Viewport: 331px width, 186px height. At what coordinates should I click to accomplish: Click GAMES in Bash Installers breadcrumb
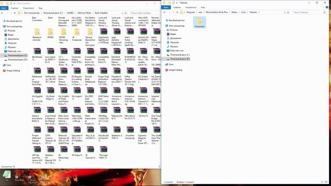[70, 13]
